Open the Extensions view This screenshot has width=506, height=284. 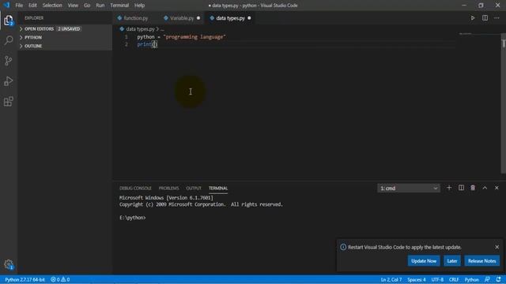point(9,102)
